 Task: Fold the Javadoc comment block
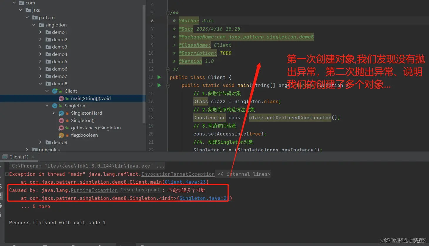coord(167,13)
